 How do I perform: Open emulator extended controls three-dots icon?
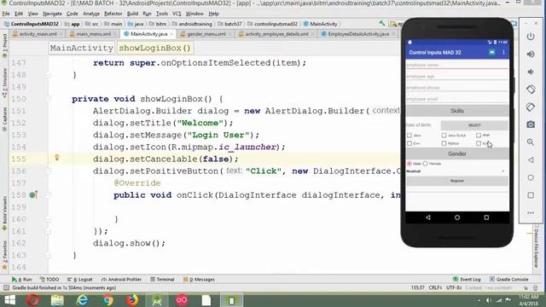(531, 212)
